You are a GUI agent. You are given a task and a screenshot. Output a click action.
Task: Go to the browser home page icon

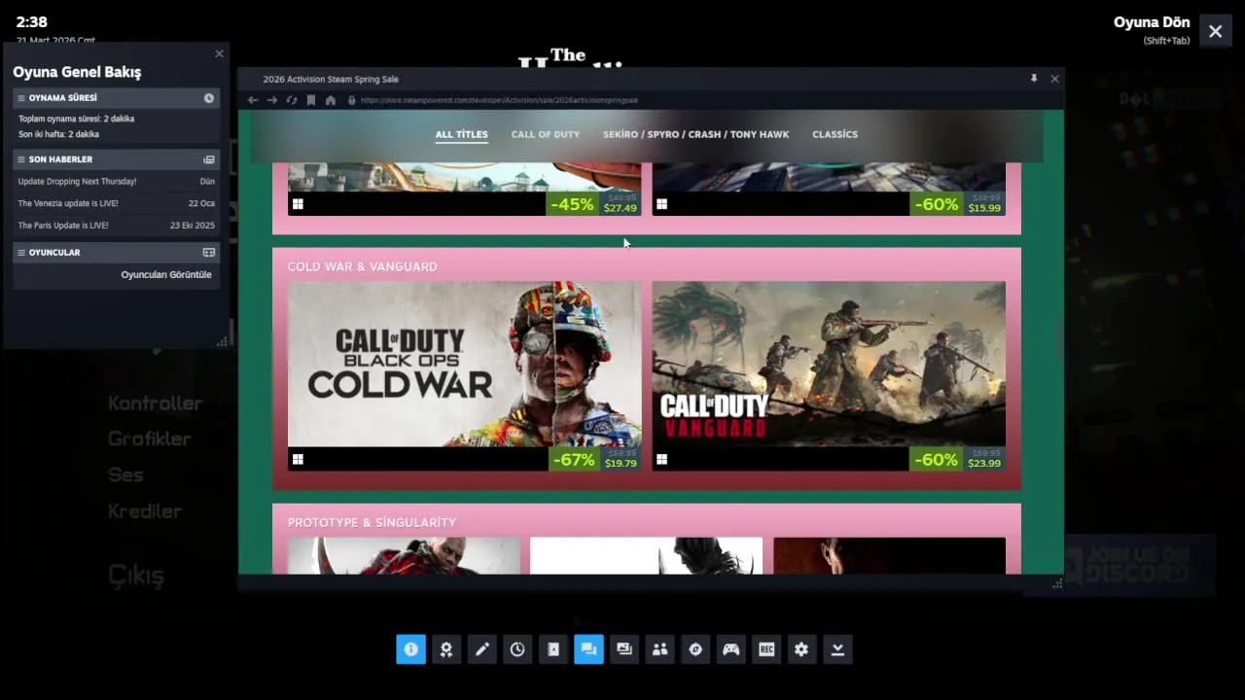(x=331, y=100)
